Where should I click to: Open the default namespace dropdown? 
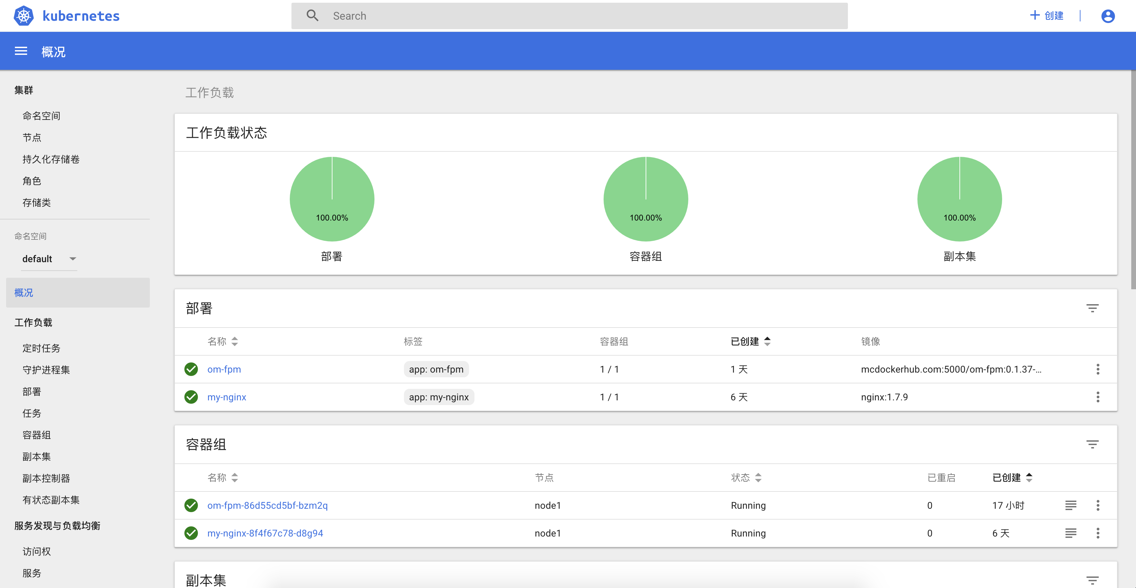(x=49, y=259)
